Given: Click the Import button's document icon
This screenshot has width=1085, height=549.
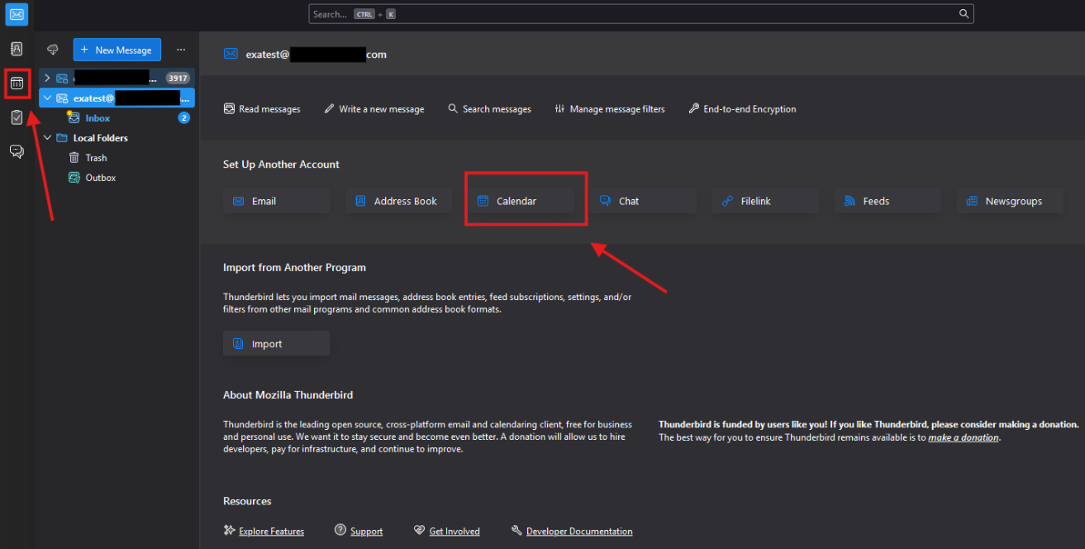Looking at the screenshot, I should [238, 344].
